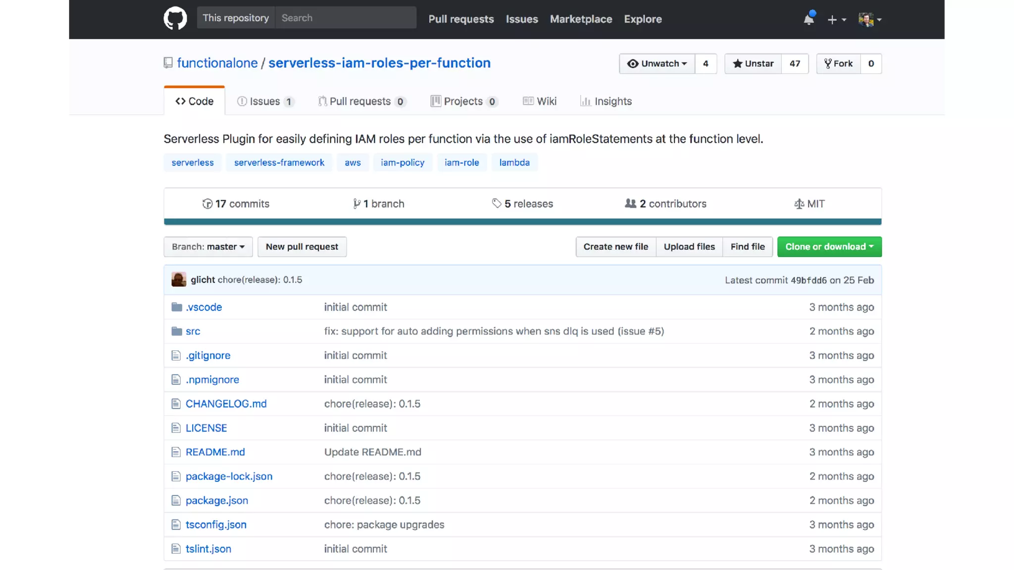This screenshot has width=1014, height=570.
Task: Expand the Clone or download menu
Action: 829,246
